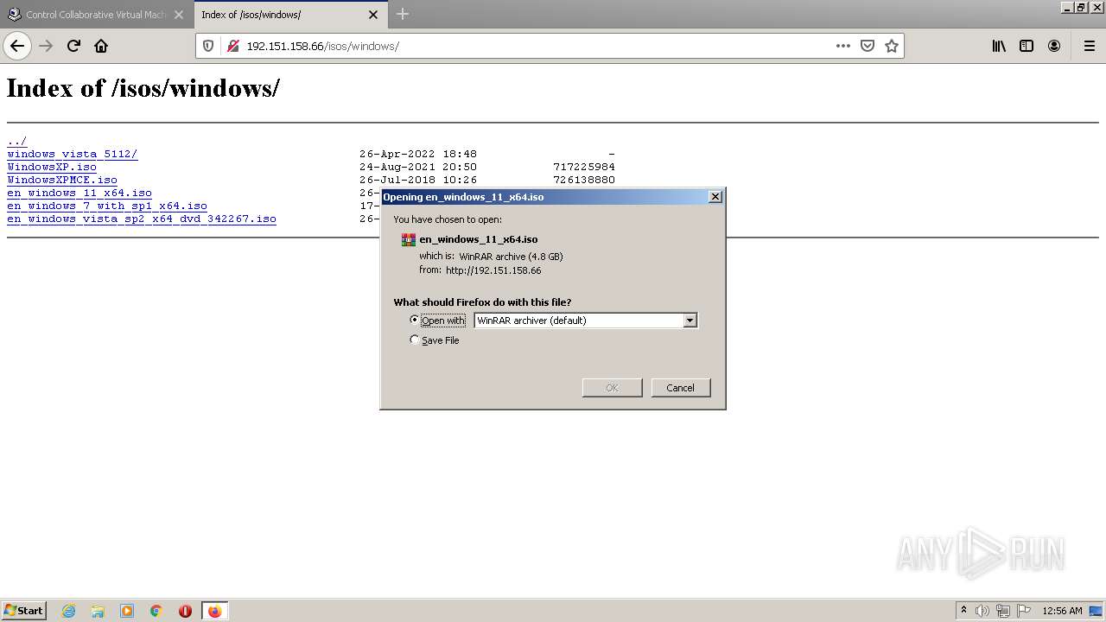This screenshot has width=1106, height=622.
Task: Show hidden system tray icons
Action: [x=963, y=611]
